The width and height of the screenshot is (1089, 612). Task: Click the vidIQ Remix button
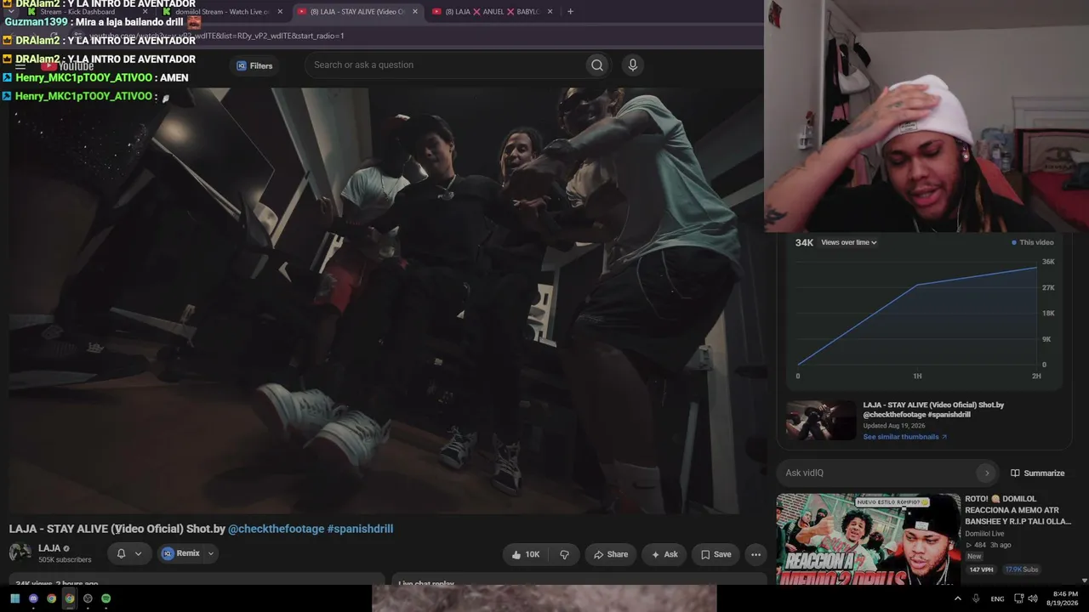[x=181, y=553]
